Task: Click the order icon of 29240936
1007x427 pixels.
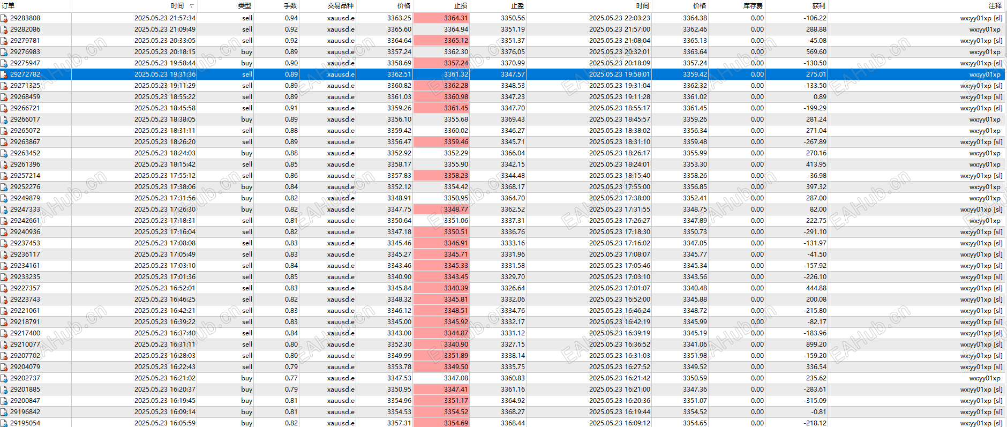Action: click(x=4, y=232)
